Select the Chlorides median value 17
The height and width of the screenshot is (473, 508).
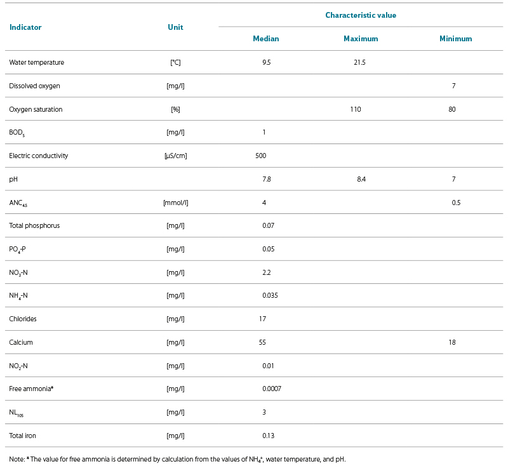(x=262, y=319)
